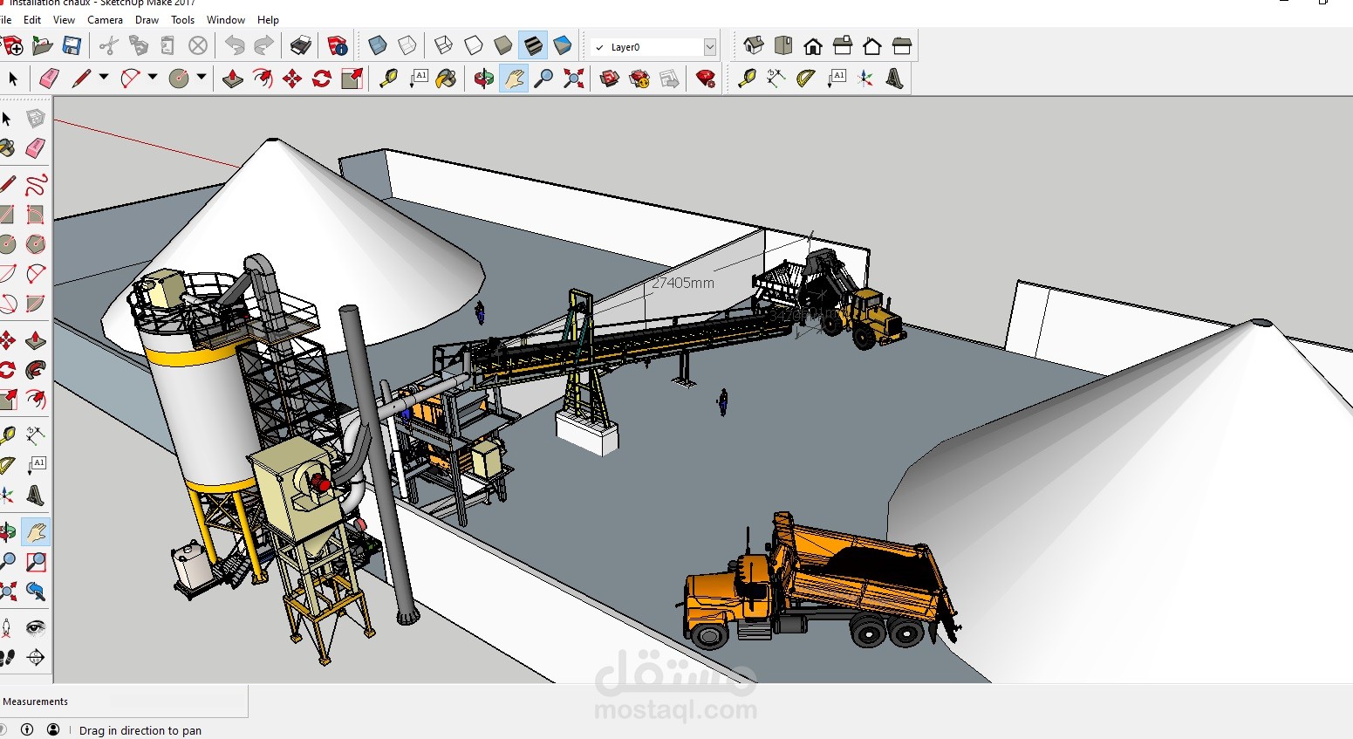Switch to Top view icon
This screenshot has height=739, width=1353.
(x=783, y=45)
